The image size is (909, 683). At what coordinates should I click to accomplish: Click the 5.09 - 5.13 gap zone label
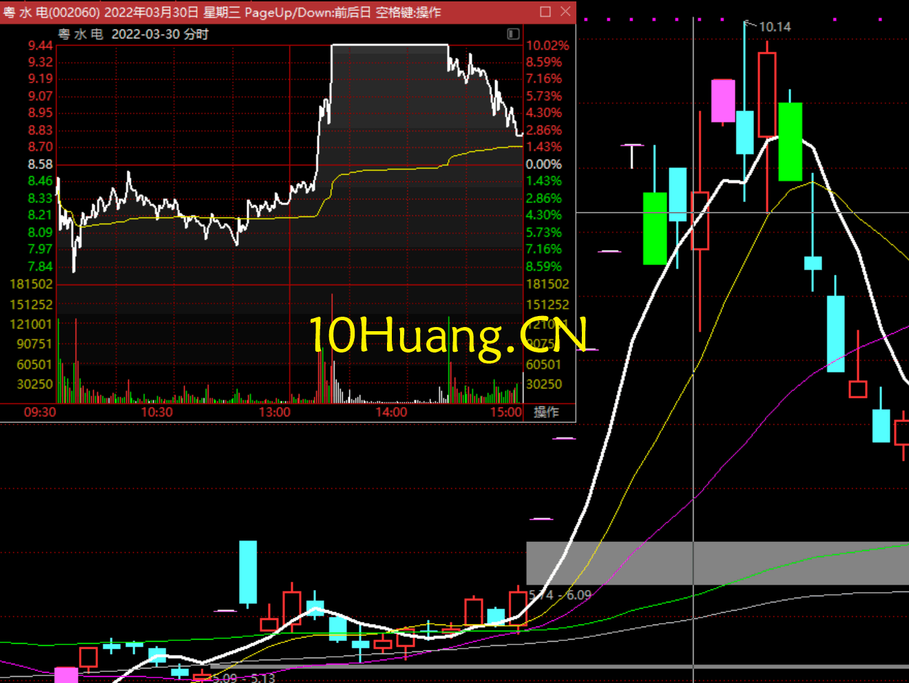[244, 677]
